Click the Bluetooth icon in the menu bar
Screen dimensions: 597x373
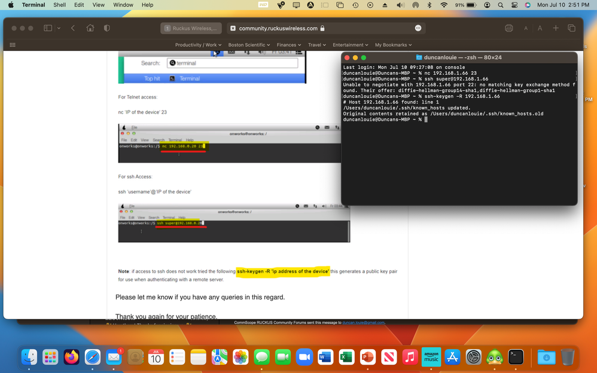(430, 5)
